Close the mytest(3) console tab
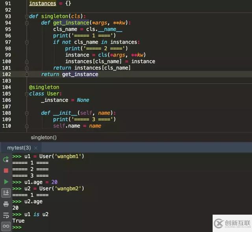 point(36,148)
